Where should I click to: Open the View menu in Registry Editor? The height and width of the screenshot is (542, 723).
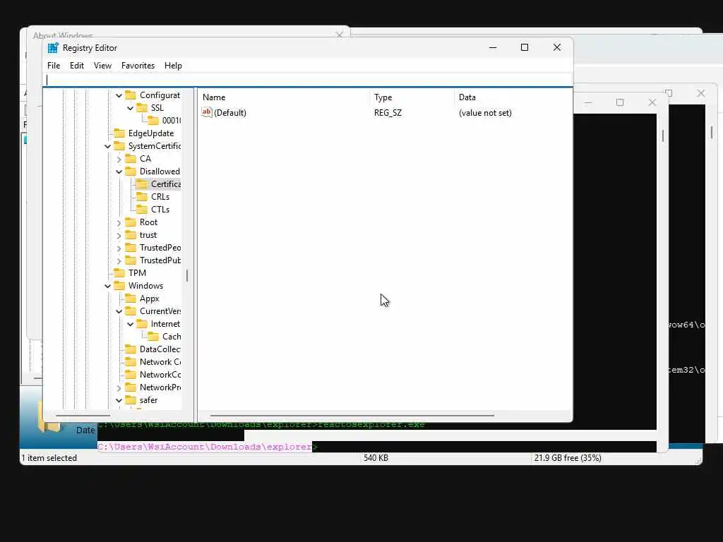102,66
